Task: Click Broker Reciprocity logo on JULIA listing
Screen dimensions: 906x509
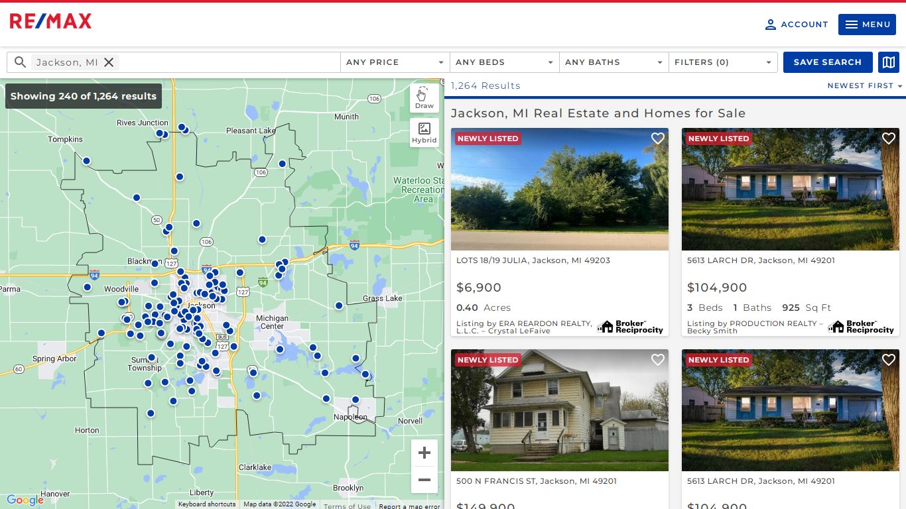Action: click(630, 327)
